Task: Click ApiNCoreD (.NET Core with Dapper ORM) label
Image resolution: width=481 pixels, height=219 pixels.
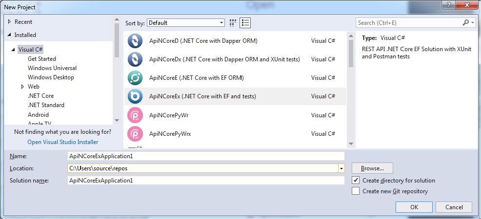Action: (x=203, y=41)
